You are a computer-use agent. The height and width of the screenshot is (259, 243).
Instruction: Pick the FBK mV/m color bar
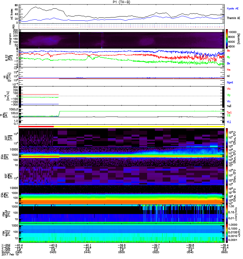[x=227, y=214]
